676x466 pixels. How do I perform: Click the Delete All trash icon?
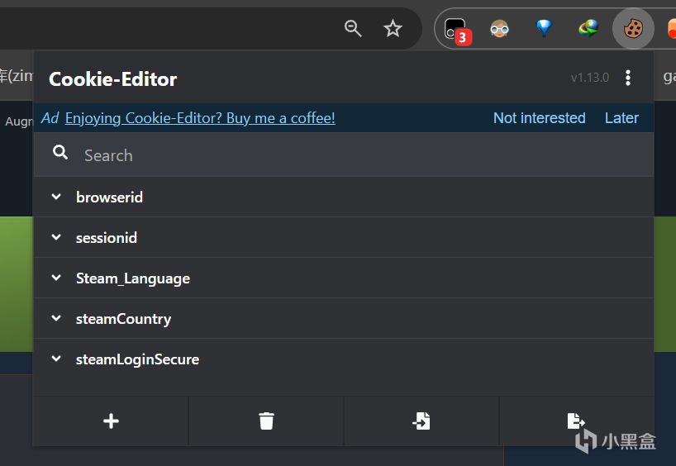[266, 421]
